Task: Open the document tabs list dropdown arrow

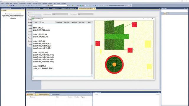Action: tap(160, 9)
